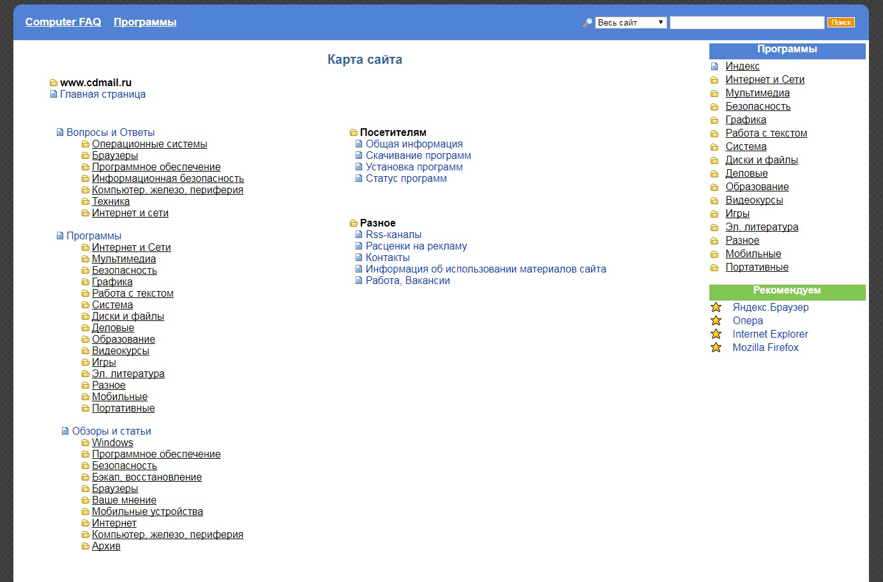Screen dimensions: 883x582
Task: Click the page icon beside Общая информация
Action: (x=359, y=144)
